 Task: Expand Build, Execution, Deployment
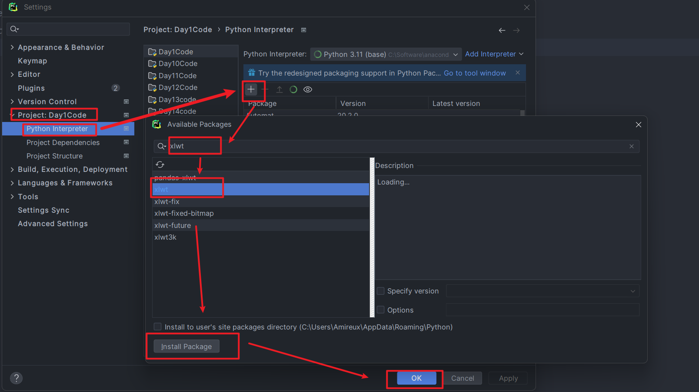(12, 169)
